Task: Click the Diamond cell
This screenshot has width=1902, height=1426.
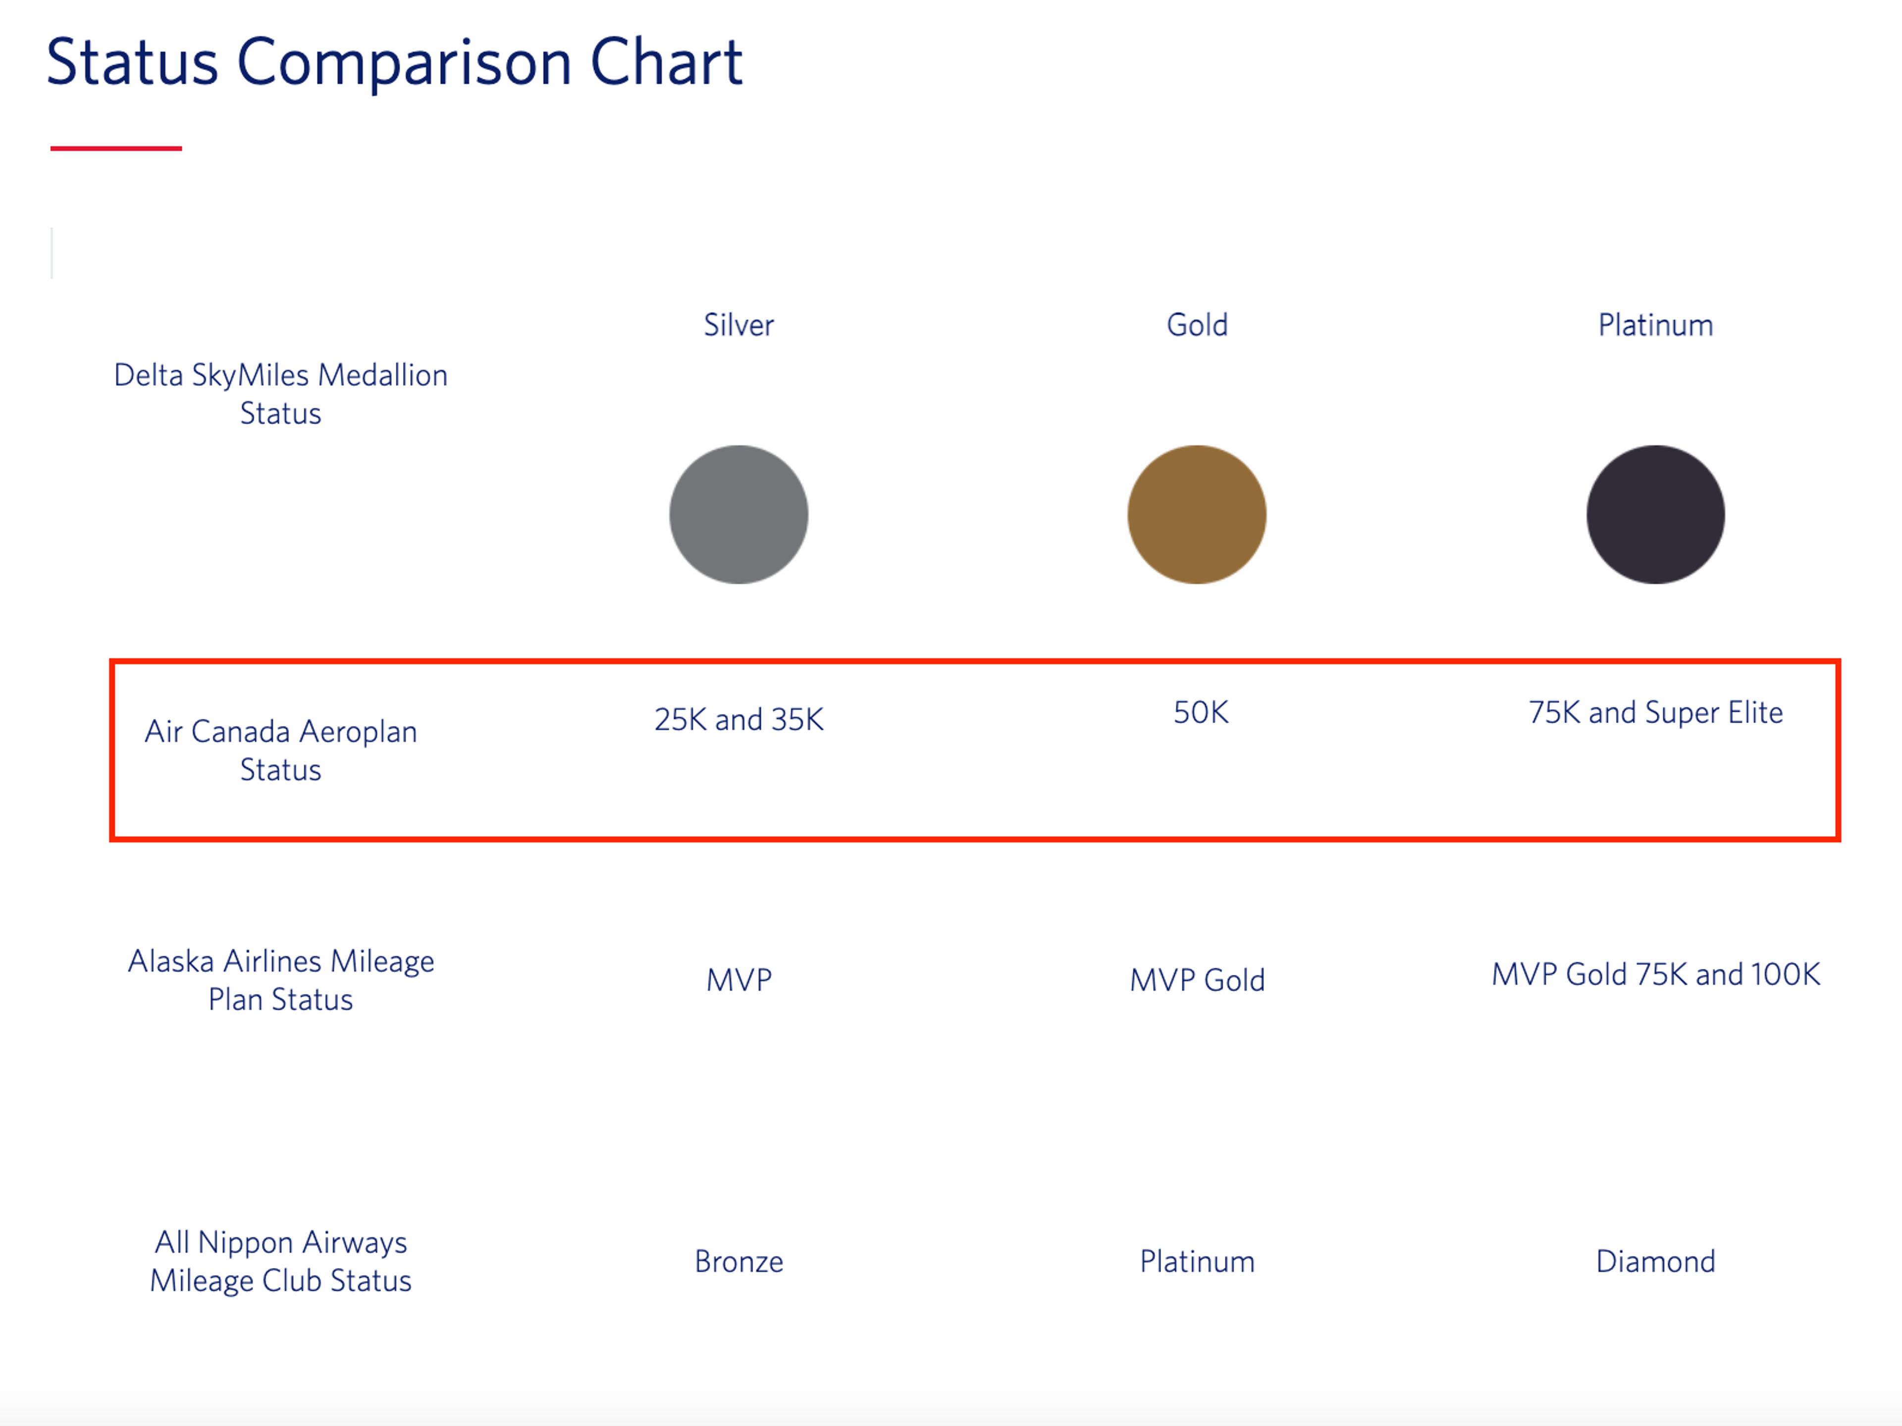Action: tap(1655, 1261)
